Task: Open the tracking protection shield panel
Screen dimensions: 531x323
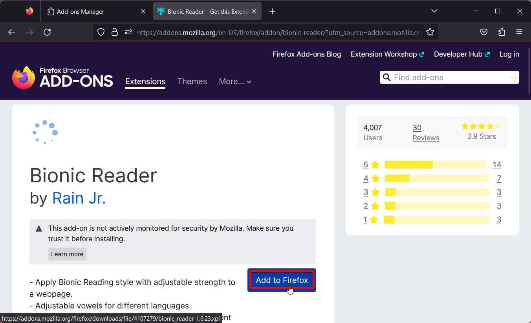Action: pyautogui.click(x=101, y=32)
